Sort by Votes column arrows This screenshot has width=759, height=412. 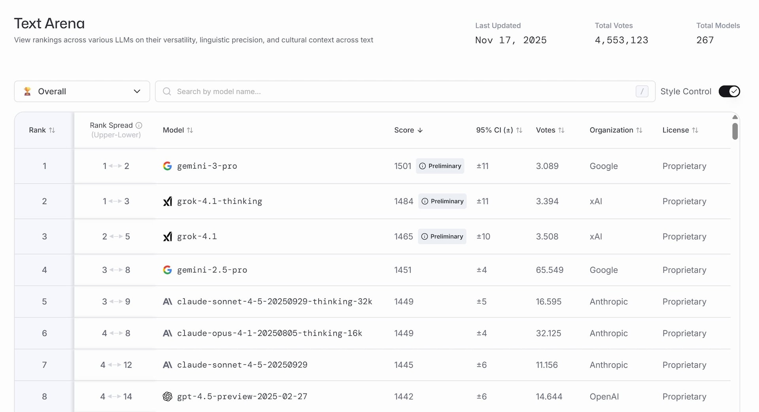coord(561,130)
